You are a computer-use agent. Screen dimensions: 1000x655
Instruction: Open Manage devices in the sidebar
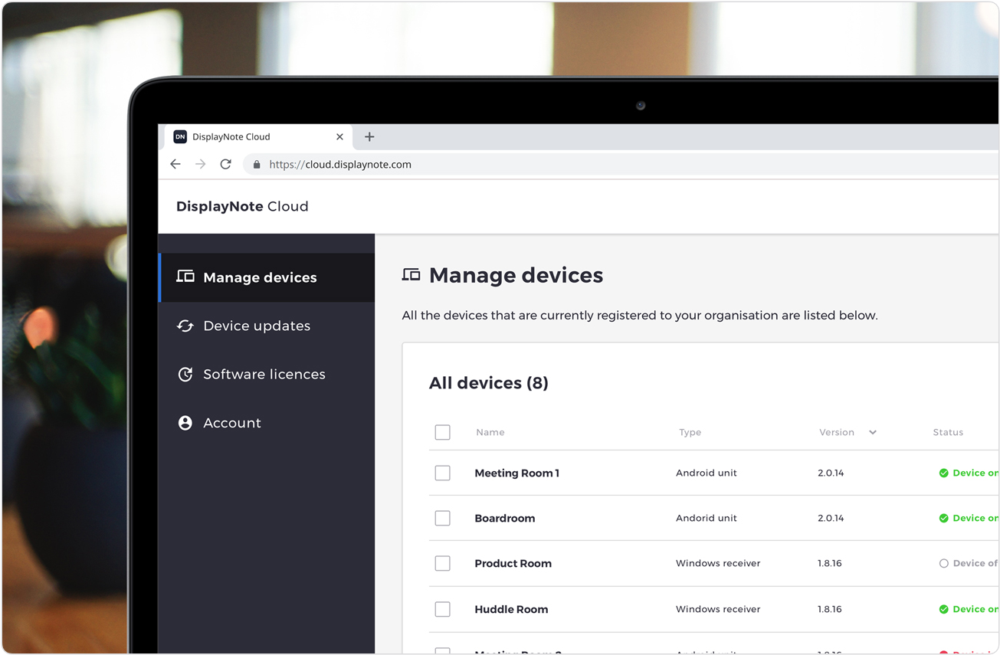[260, 278]
